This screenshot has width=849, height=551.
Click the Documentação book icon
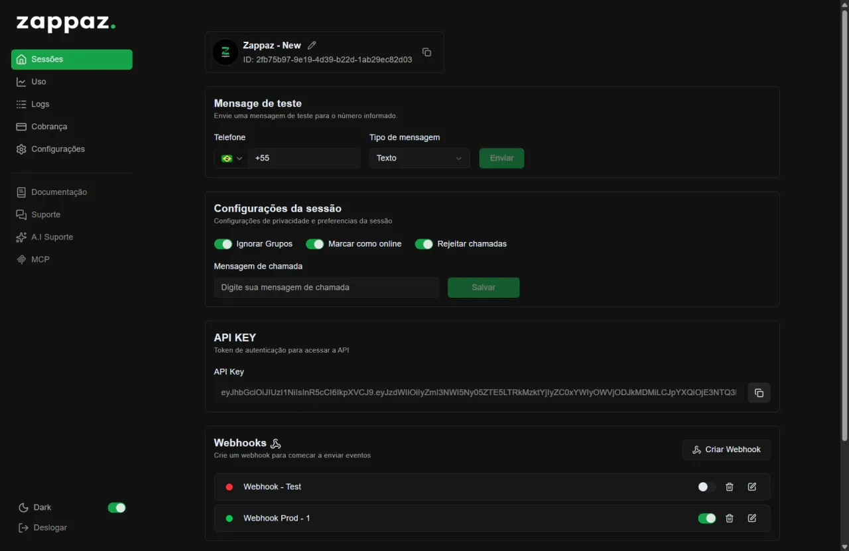[22, 192]
